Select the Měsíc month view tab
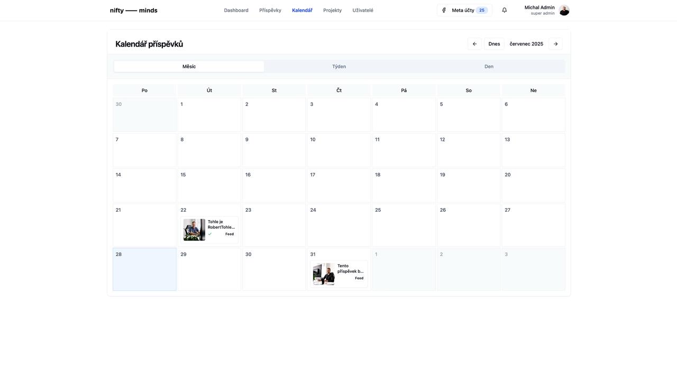Screen dimensions: 677x378 [189, 67]
